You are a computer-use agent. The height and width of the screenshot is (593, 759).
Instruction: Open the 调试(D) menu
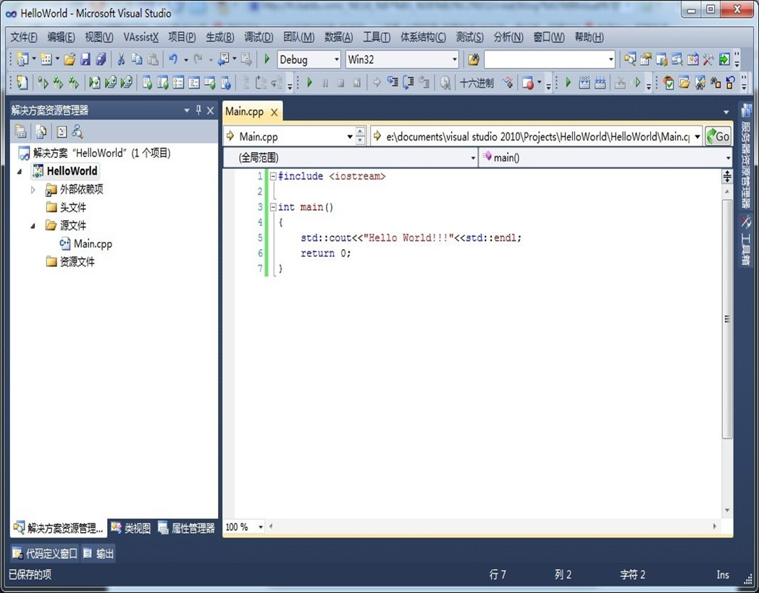[x=259, y=37]
